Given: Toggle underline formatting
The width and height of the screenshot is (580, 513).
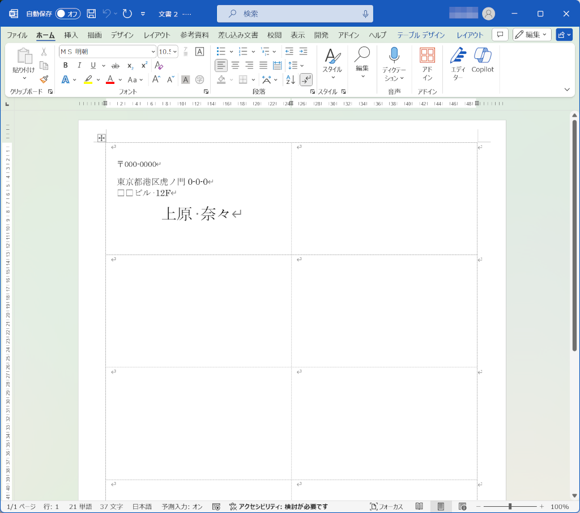Looking at the screenshot, I should tap(93, 66).
